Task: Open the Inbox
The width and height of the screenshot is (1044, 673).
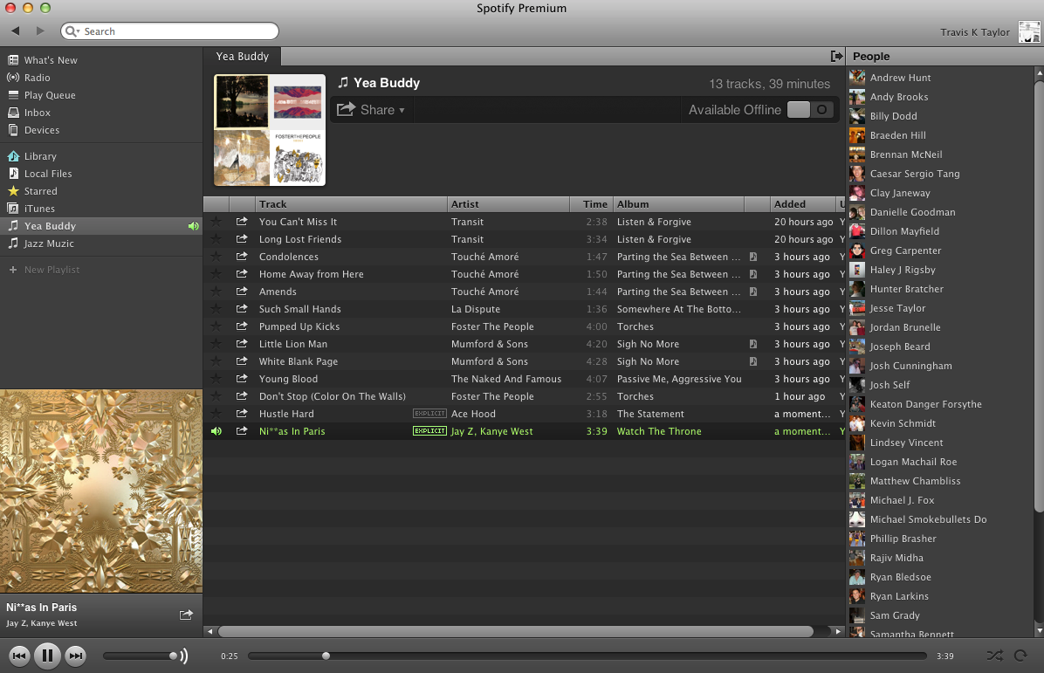Action: [x=38, y=113]
